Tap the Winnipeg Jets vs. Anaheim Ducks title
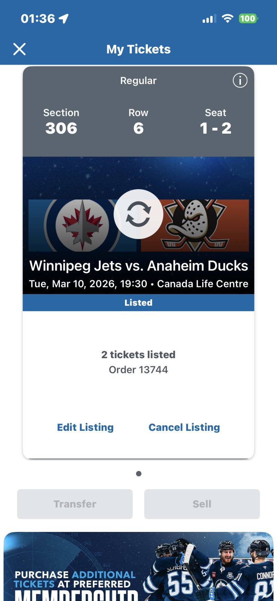This screenshot has width=277, height=601. point(138,266)
